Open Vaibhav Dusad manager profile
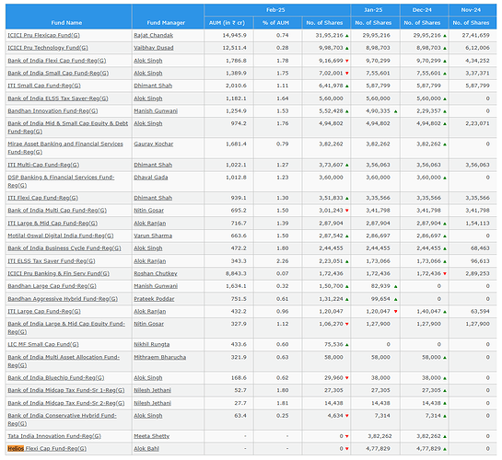The width and height of the screenshot is (502, 460). (x=154, y=48)
